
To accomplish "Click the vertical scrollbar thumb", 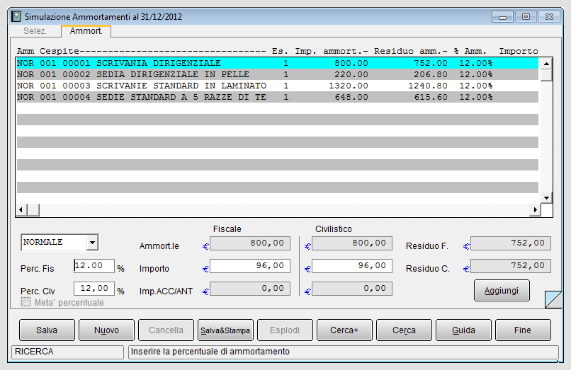I will coord(546,75).
